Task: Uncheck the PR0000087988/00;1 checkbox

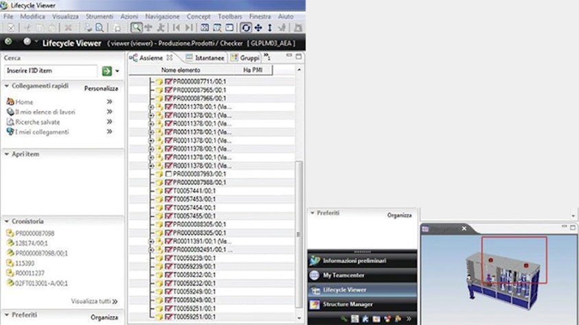Action: [169, 182]
